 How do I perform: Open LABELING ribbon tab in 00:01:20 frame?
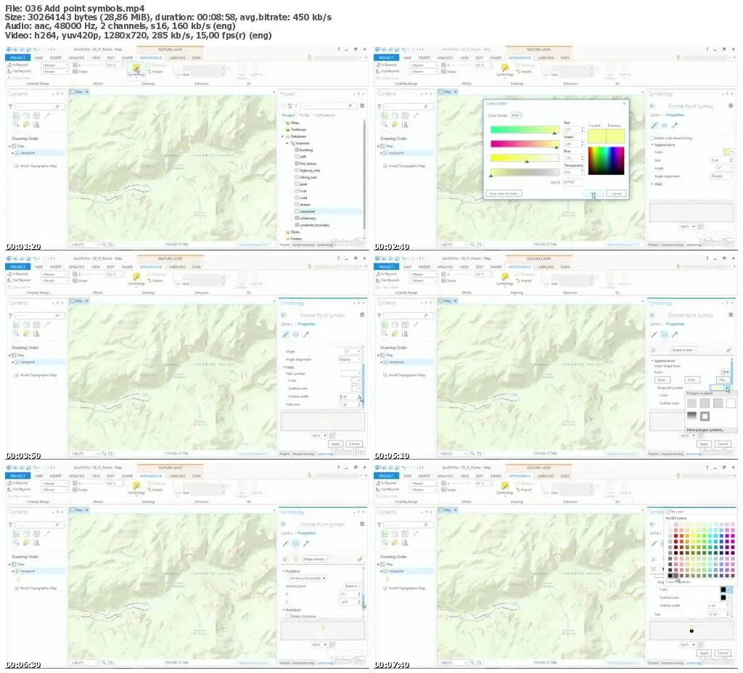pyautogui.click(x=177, y=58)
